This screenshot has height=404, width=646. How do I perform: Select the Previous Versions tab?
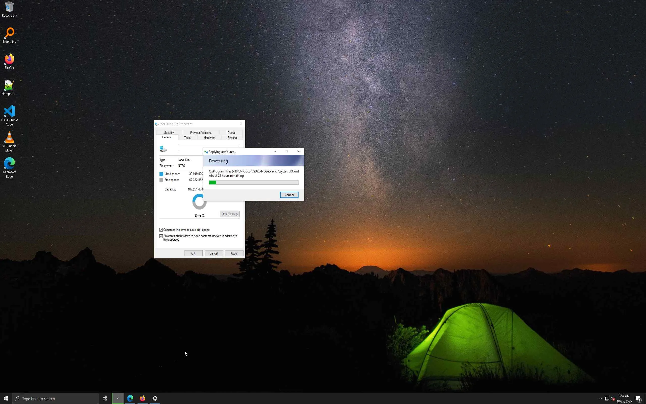[x=200, y=133]
